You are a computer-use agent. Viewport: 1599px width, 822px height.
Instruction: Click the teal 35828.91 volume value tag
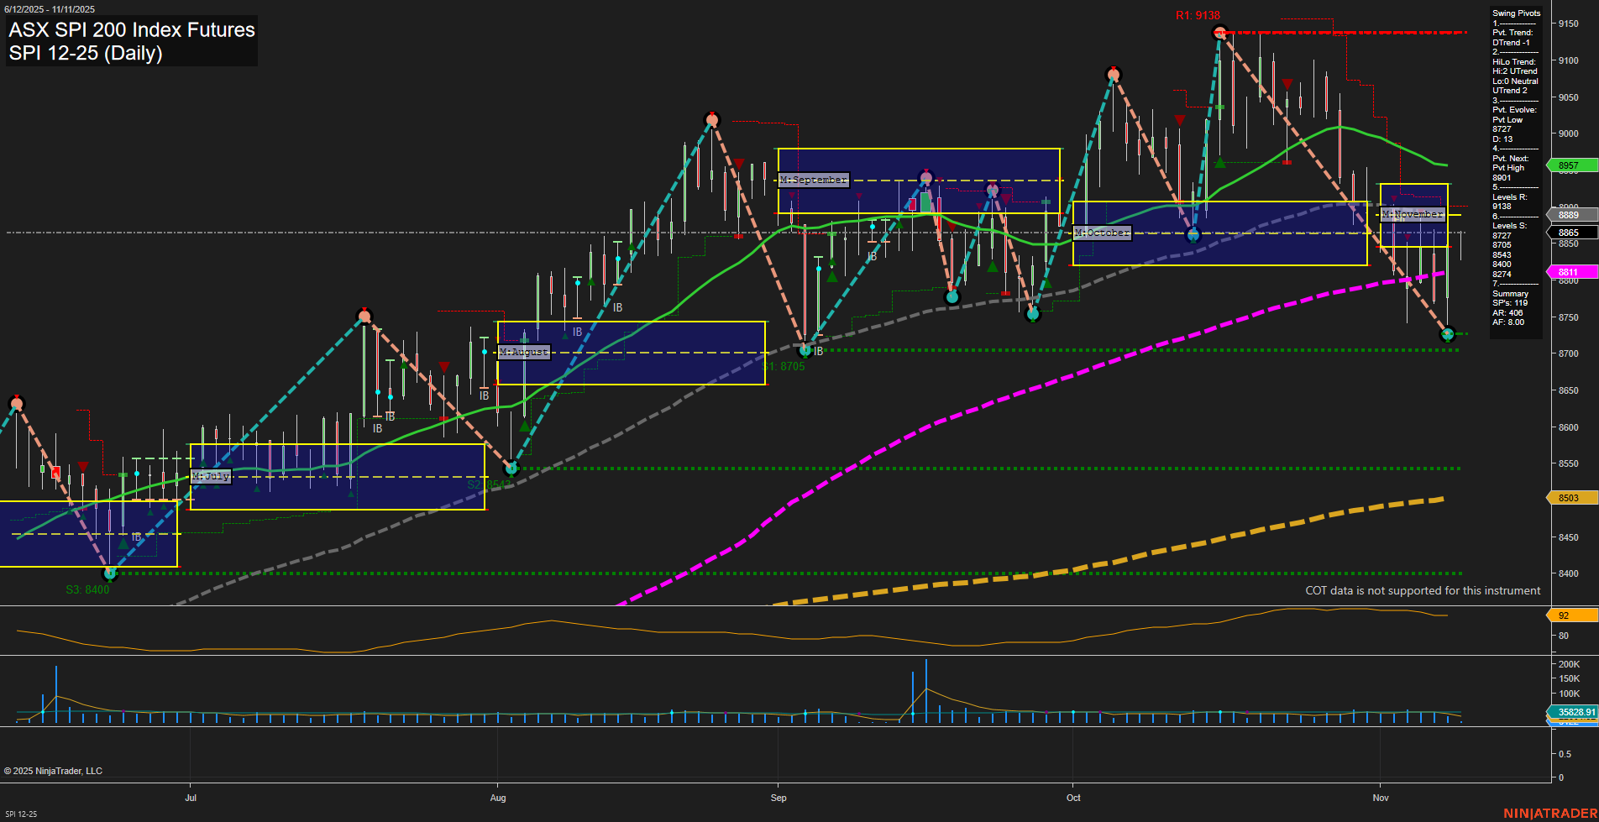tap(1576, 712)
